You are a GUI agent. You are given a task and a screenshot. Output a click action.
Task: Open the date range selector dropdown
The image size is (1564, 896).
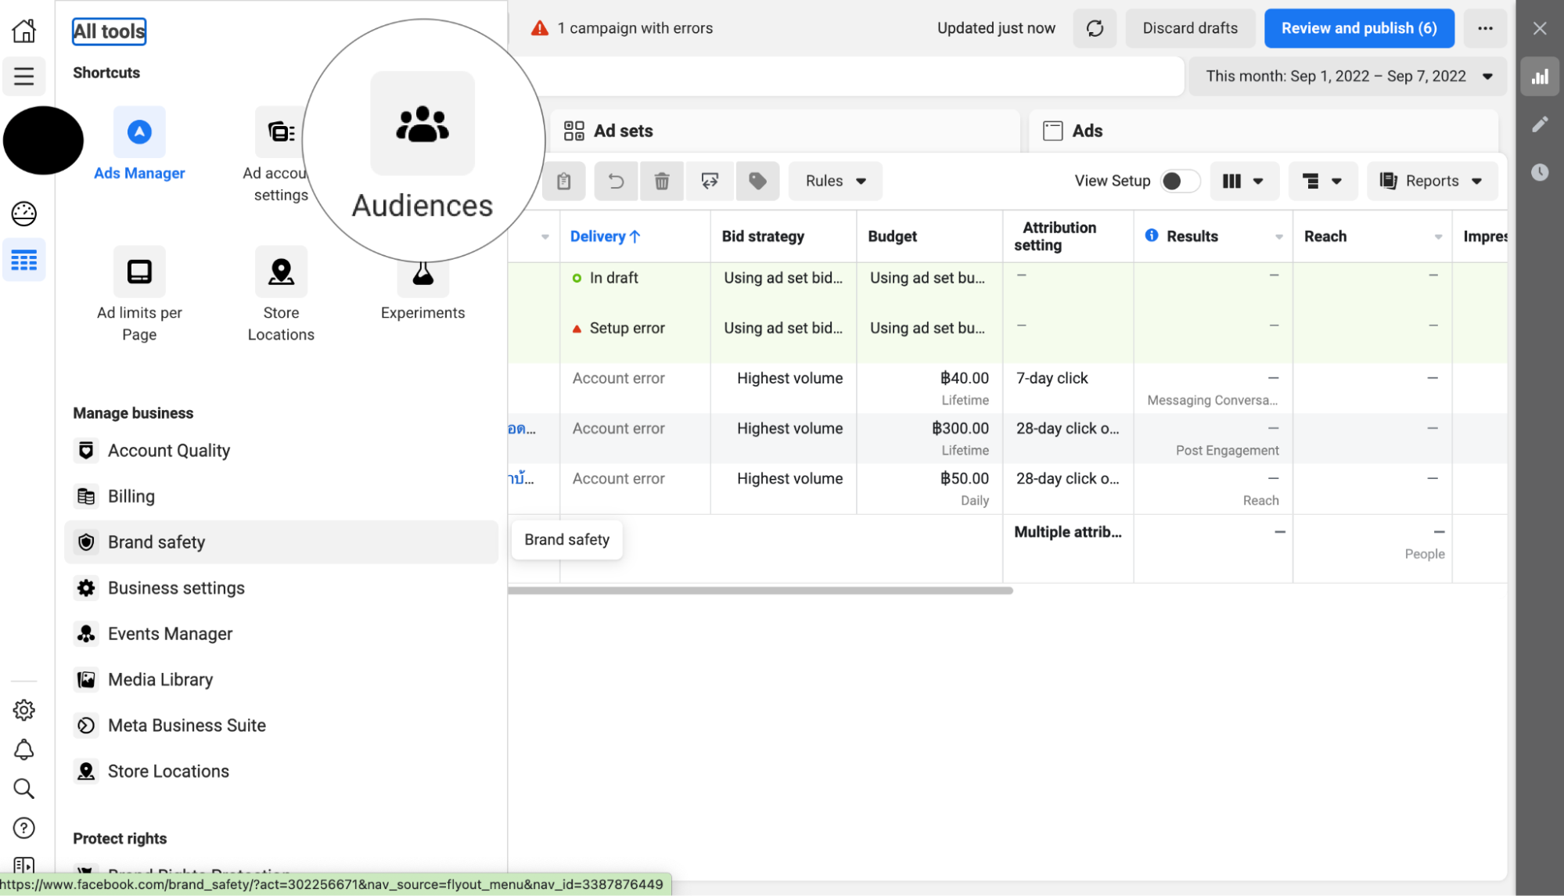(x=1347, y=77)
